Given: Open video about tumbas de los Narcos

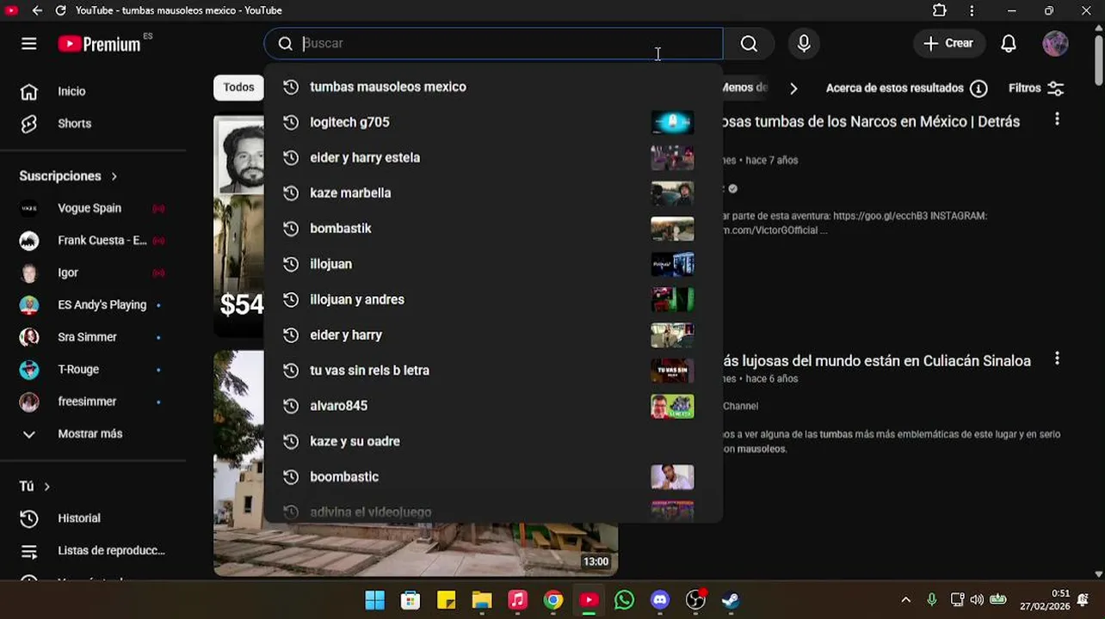Looking at the screenshot, I should coord(871,121).
